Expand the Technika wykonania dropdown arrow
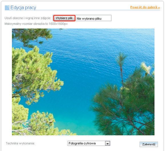The height and width of the screenshot is (151, 165). pos(107,143)
